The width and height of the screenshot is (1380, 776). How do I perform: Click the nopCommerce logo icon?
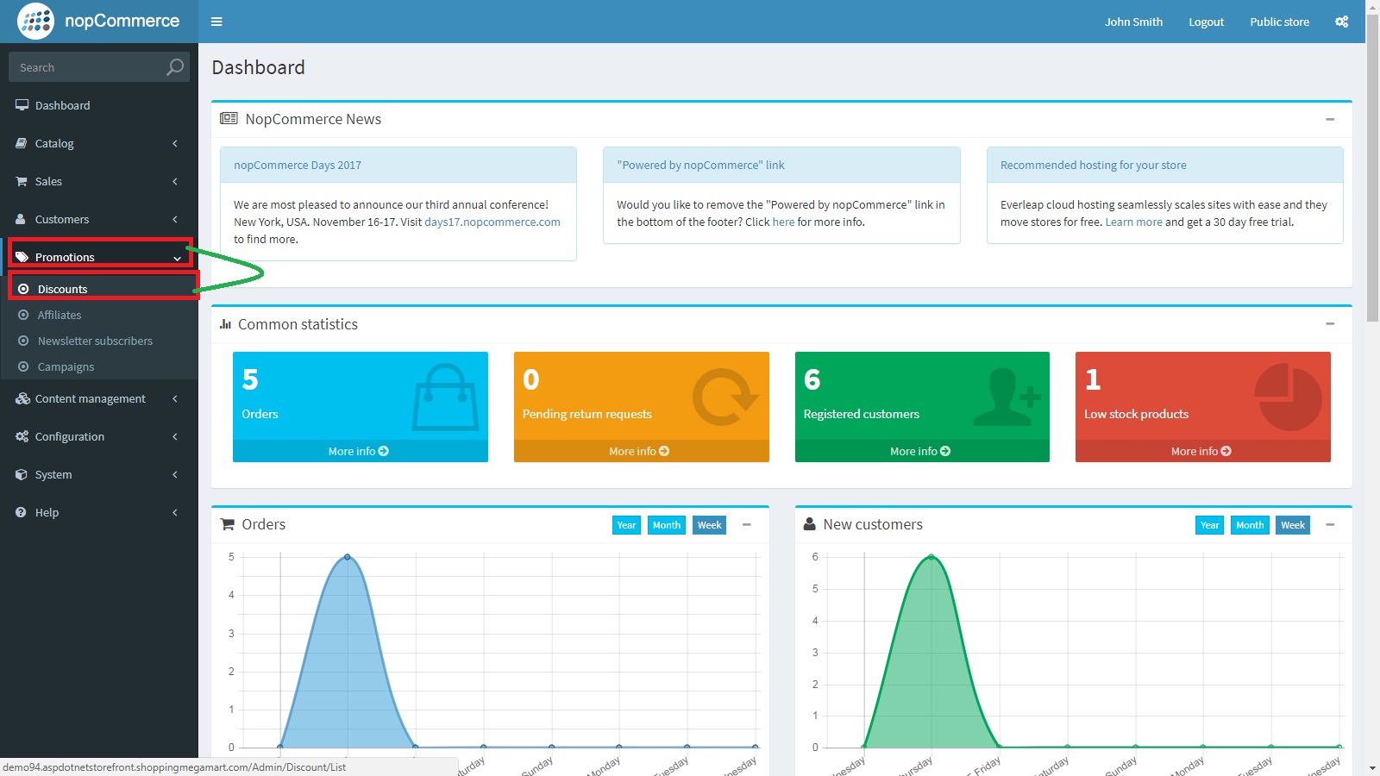click(35, 21)
